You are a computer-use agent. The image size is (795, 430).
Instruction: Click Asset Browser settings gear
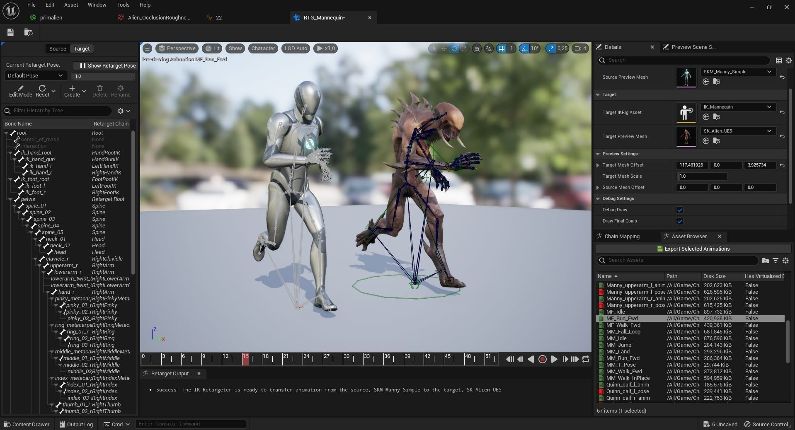point(785,261)
